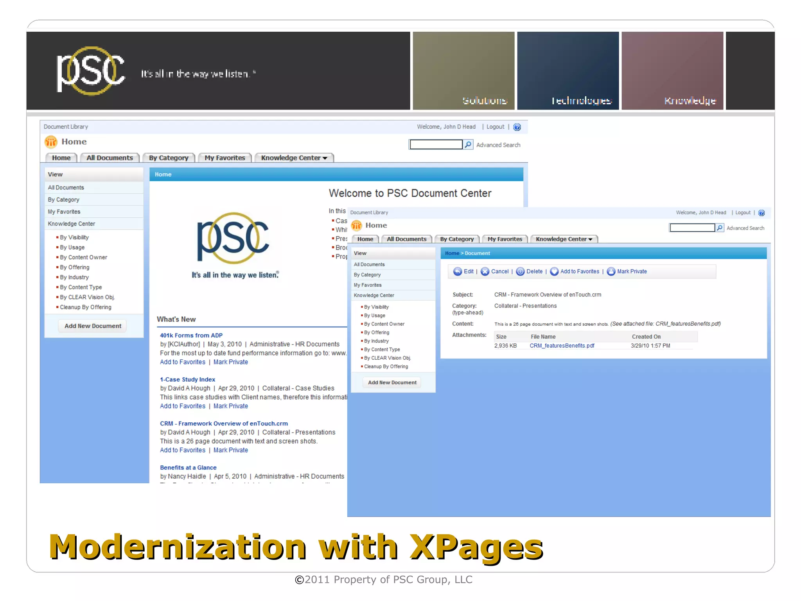
Task: Click search input field in back window
Action: [x=436, y=145]
